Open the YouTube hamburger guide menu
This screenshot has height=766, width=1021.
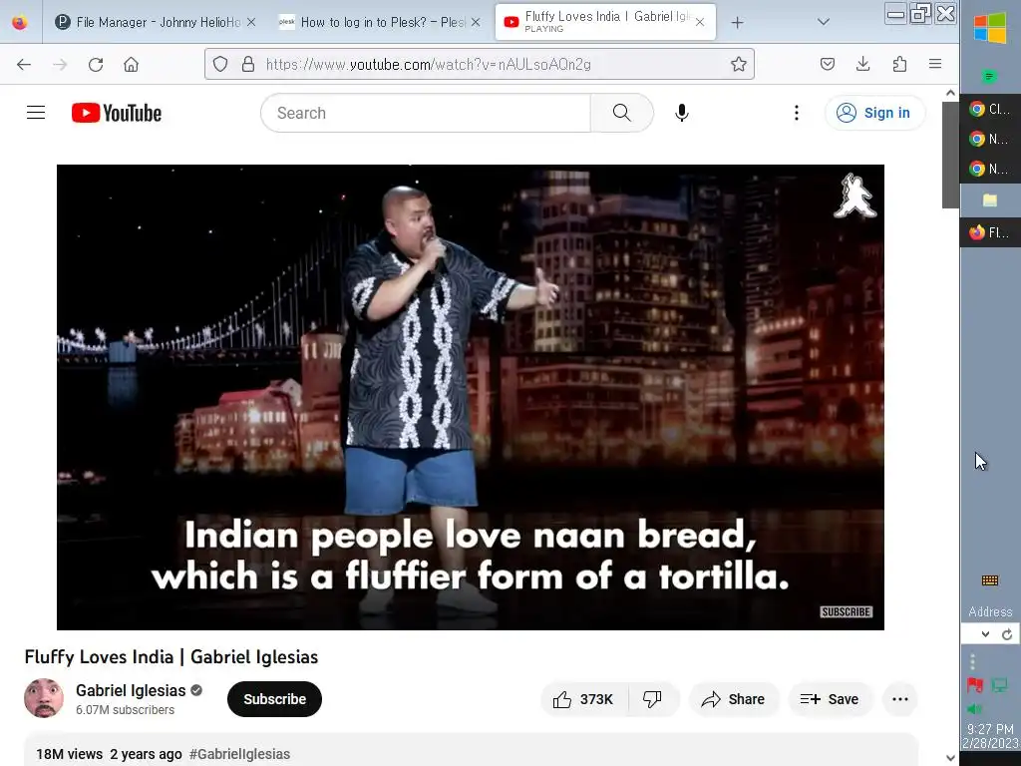click(36, 113)
